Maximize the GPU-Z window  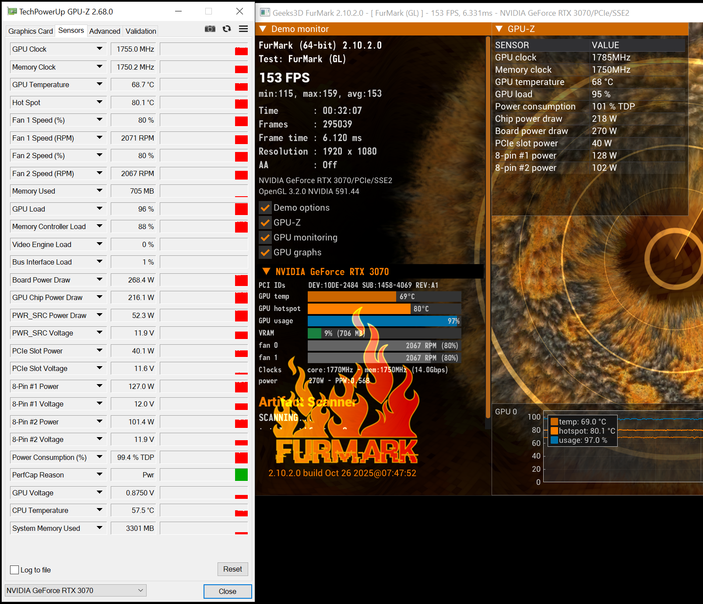tap(209, 11)
